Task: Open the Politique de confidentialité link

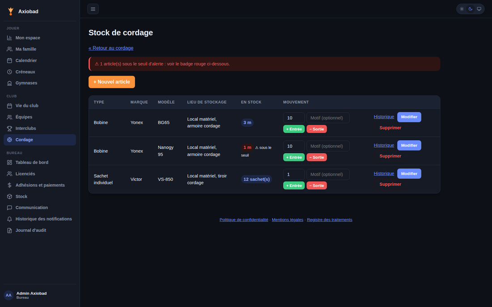Action: point(244,219)
